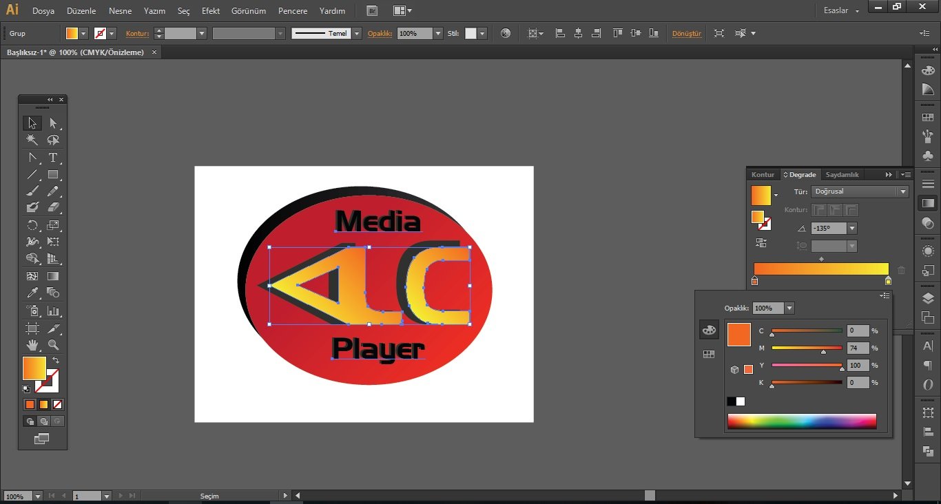Switch color panel to swatch grid view
The width and height of the screenshot is (941, 504).
(x=709, y=354)
